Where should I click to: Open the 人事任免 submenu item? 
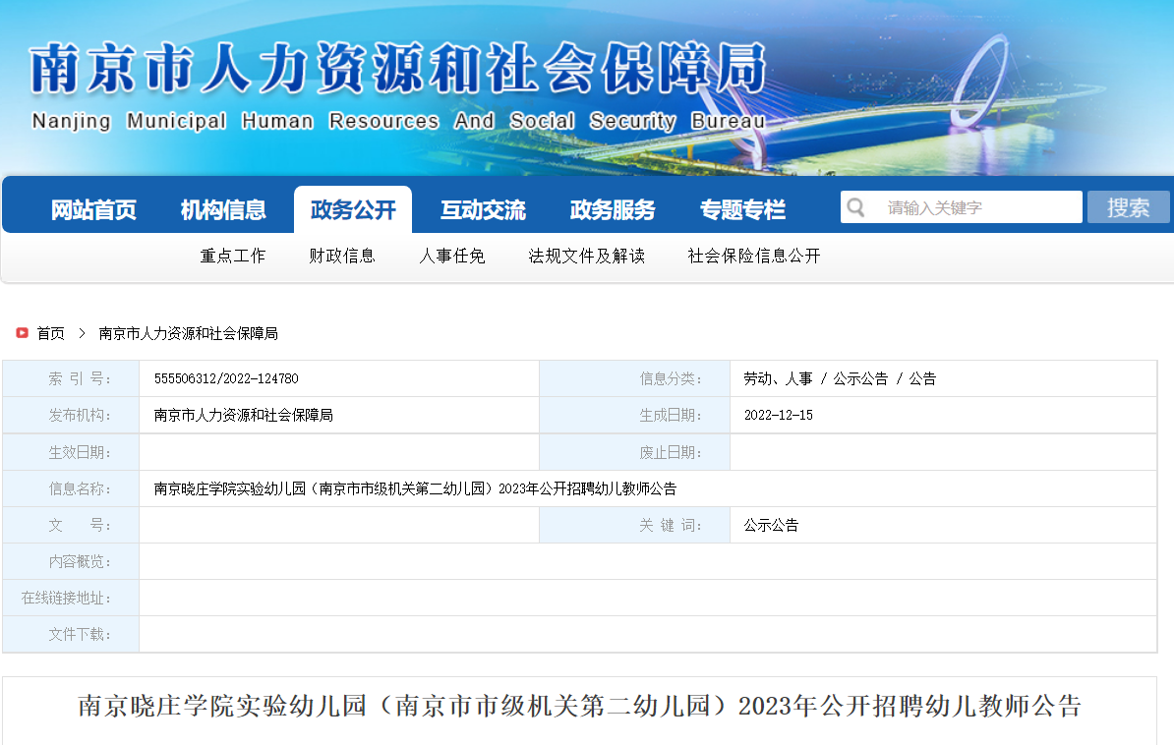tap(452, 256)
